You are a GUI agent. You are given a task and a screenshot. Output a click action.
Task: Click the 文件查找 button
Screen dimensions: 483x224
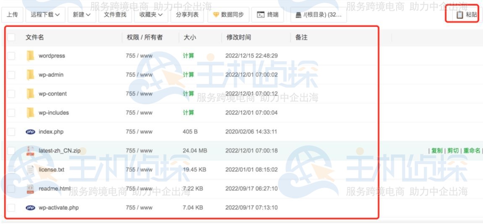pos(115,15)
